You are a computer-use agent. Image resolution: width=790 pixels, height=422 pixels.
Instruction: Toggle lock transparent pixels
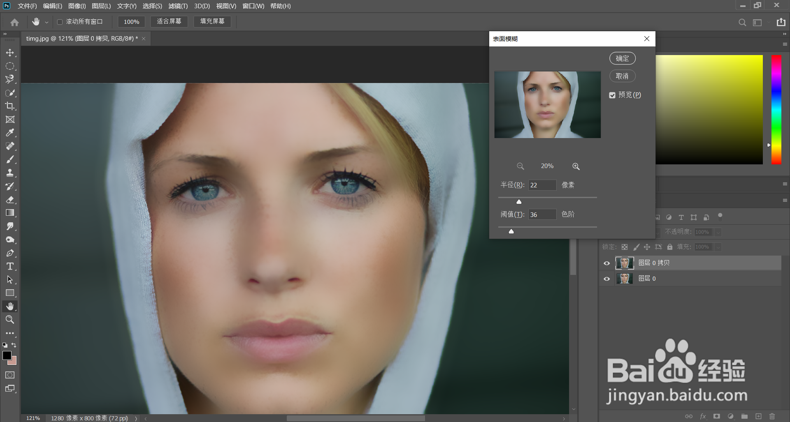625,247
